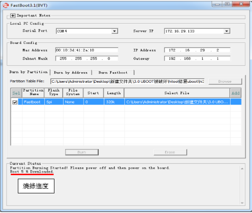Click the Subnet Mask field
The width and height of the screenshot is (252, 213).
pyautogui.click(x=87, y=59)
